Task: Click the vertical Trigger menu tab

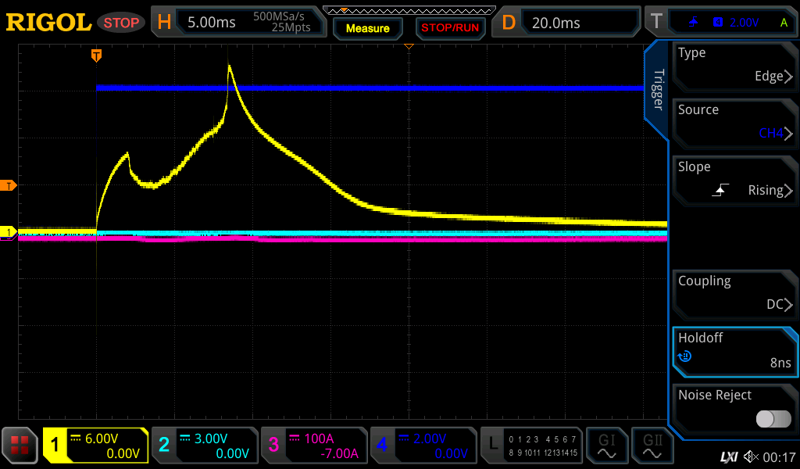Action: [658, 90]
